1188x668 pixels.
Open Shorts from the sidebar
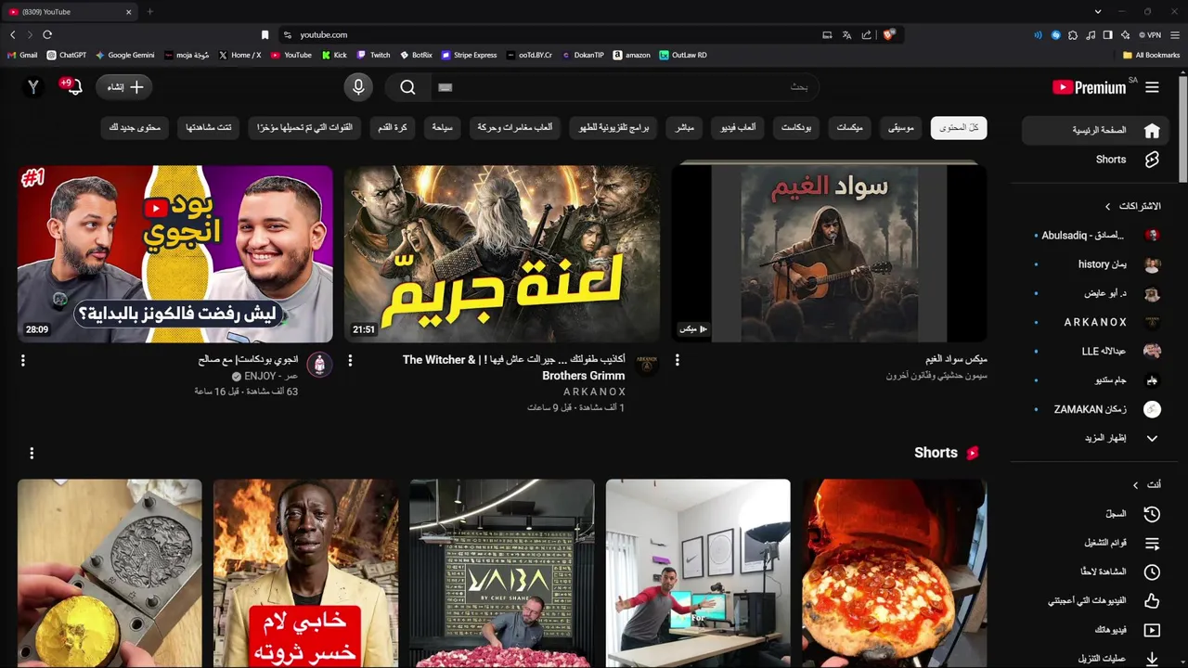pyautogui.click(x=1096, y=160)
